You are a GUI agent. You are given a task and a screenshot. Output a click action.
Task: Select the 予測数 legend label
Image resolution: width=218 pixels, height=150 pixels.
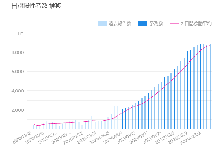pos(156,24)
